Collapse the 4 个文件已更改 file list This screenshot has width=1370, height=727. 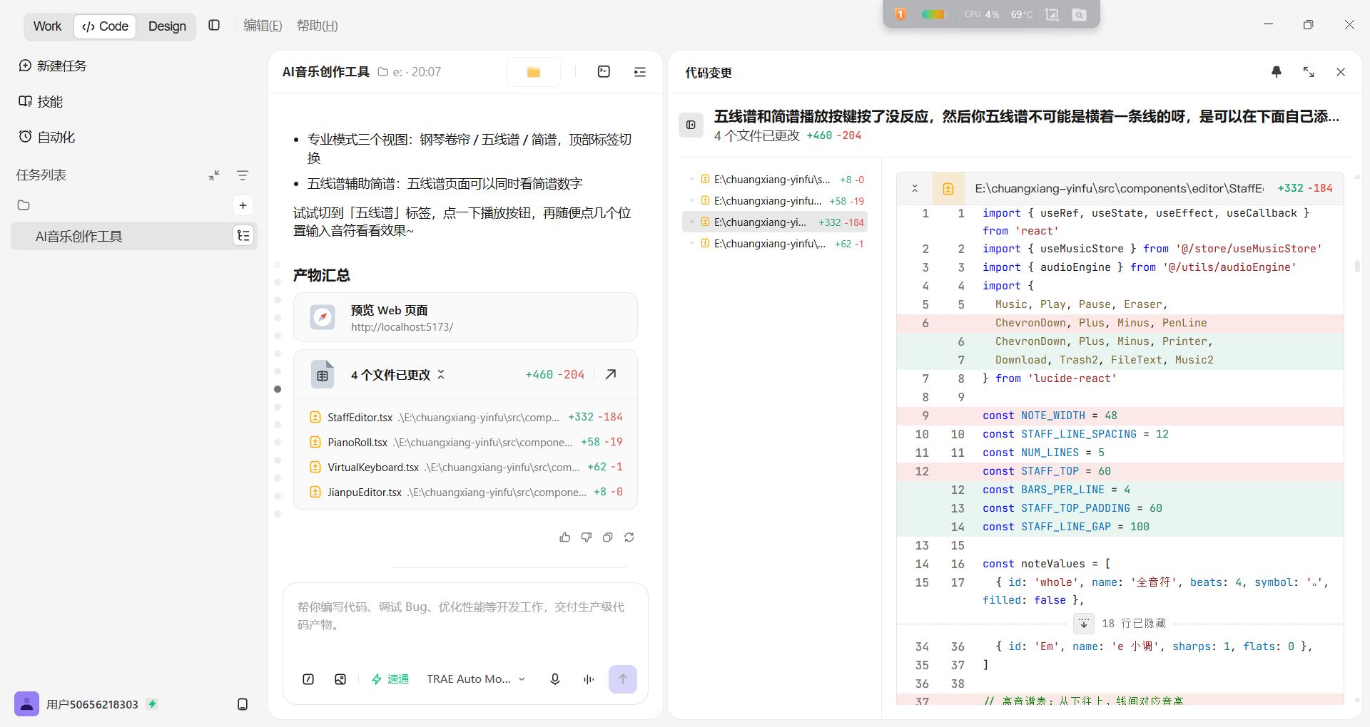pyautogui.click(x=441, y=374)
